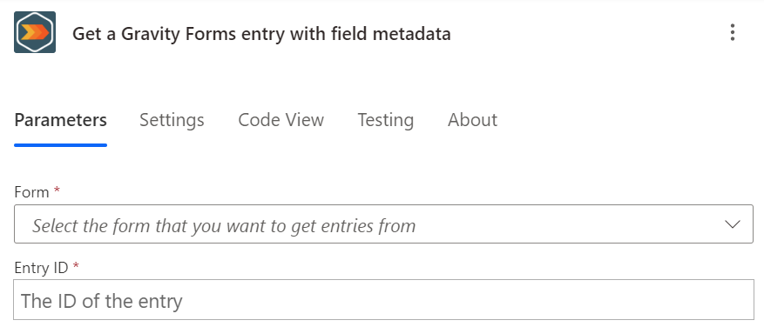
Task: Go to the Testing tab
Action: 385,120
